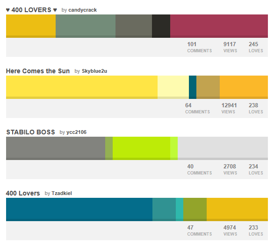Viewport: 274px width, 244px height.
Task: Select mustard yellow swatch in candycrack's palette
Action: pos(31,26)
